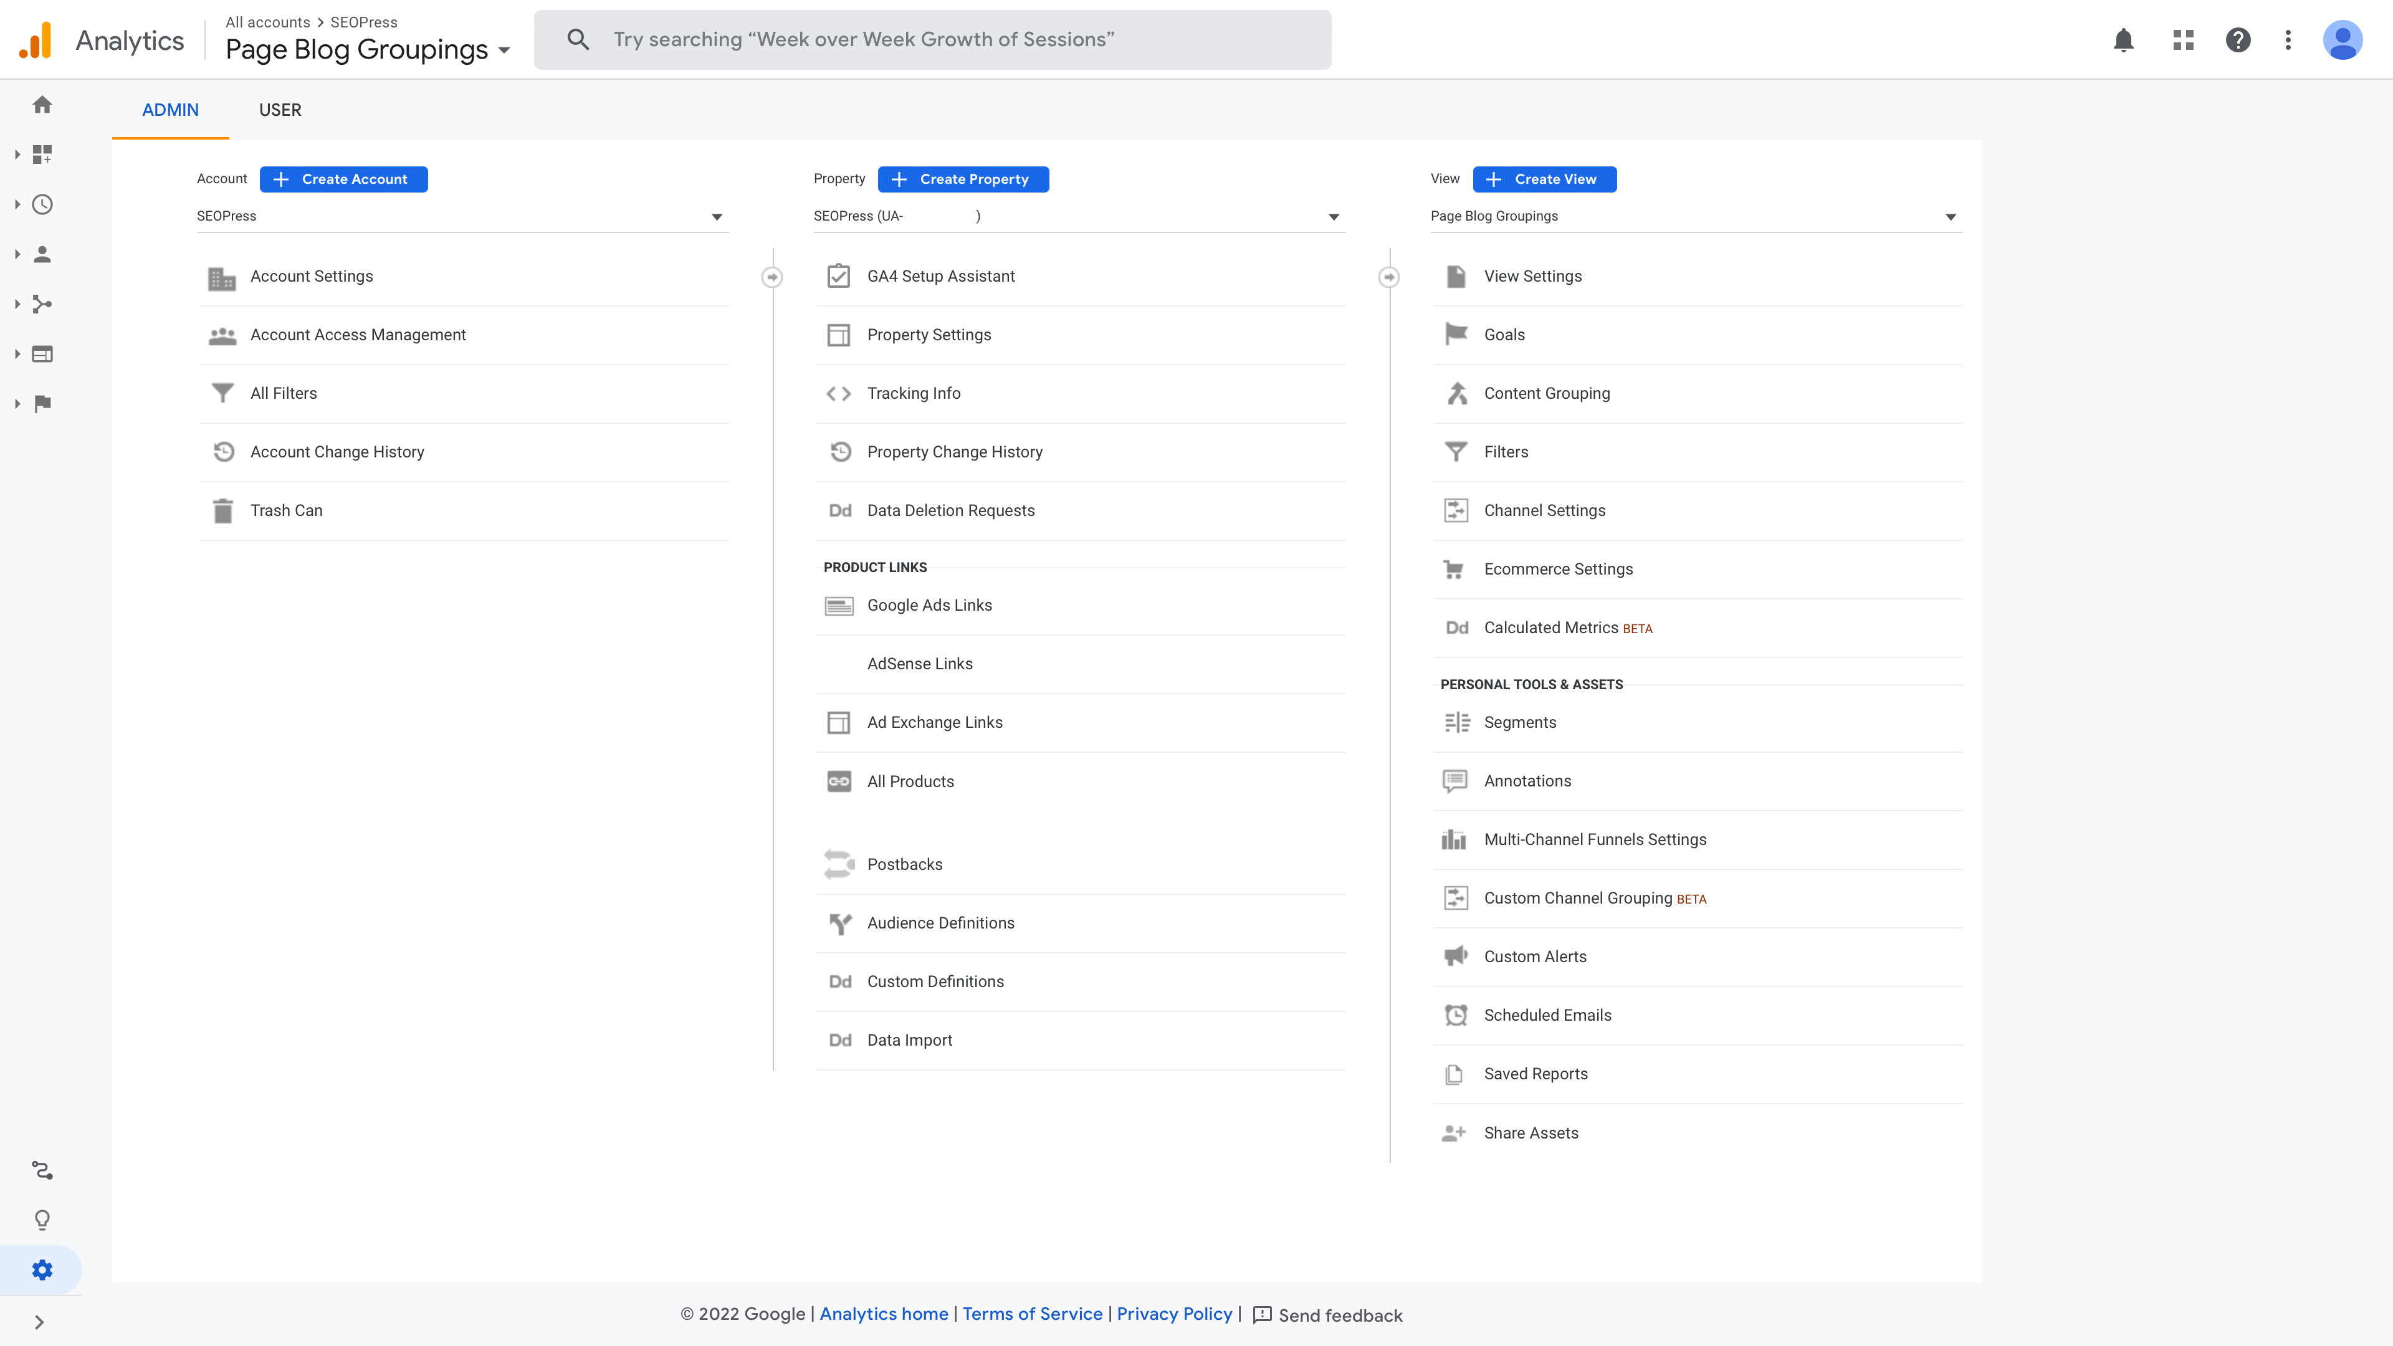Click Send feedback in the footer

coord(1327,1315)
